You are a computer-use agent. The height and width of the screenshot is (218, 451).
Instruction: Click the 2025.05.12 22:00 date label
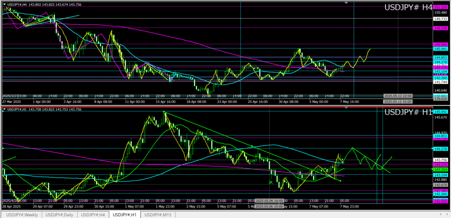pyautogui.click(x=398, y=96)
